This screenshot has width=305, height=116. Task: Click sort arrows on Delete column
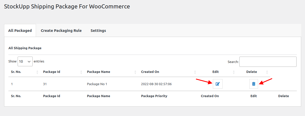[x=267, y=72]
